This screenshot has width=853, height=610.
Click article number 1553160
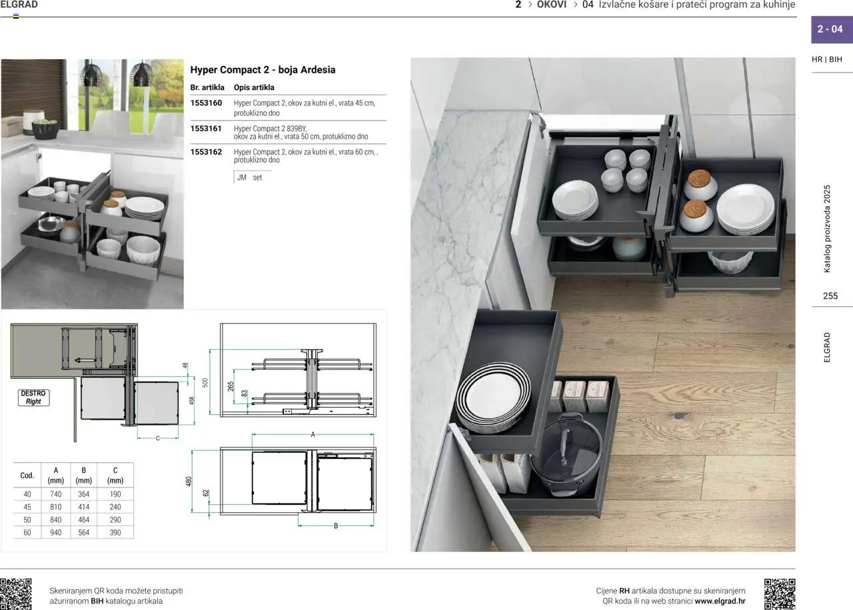[x=206, y=103]
